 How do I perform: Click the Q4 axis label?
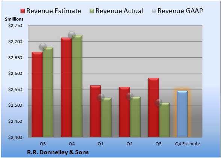point(72,144)
